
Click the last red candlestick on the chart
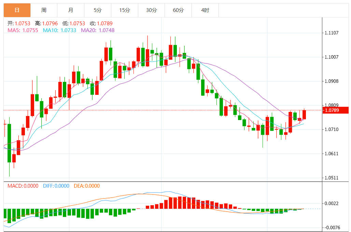[x=304, y=115]
